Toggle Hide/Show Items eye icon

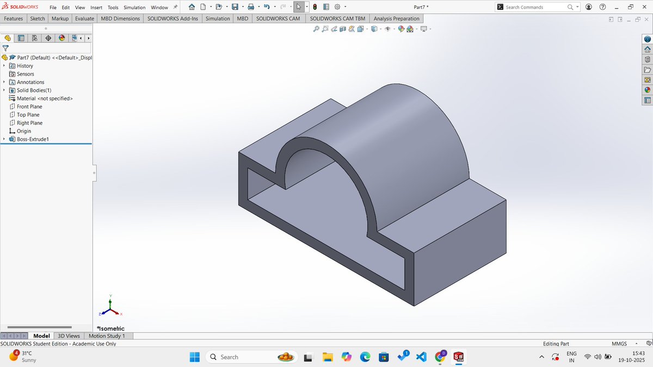tap(387, 29)
